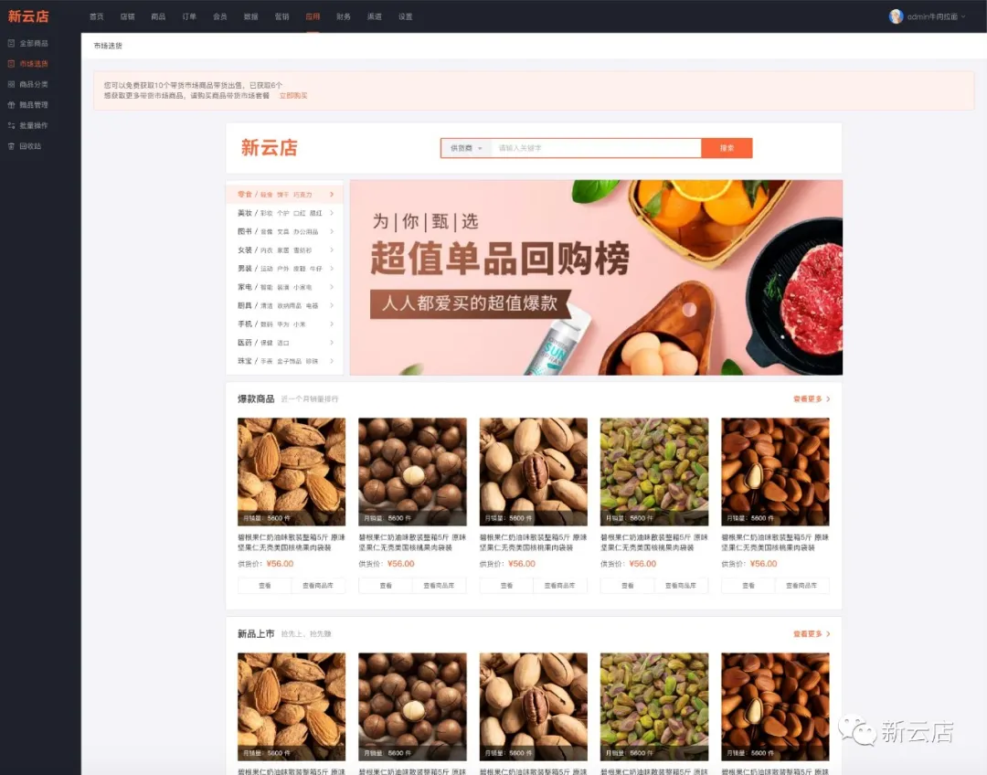This screenshot has height=775, width=987.
Task: Open the 营销 top menu
Action: coord(281,17)
